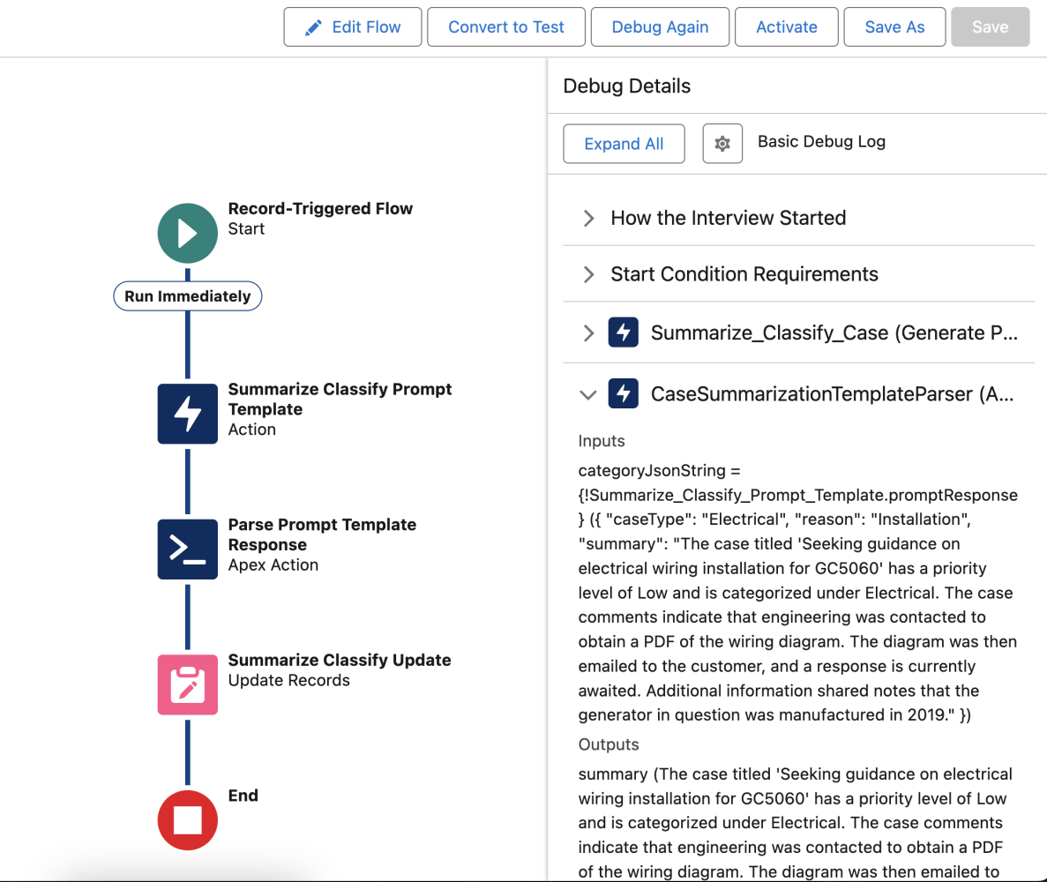The width and height of the screenshot is (1047, 882).
Task: Activate the flow
Action: [x=786, y=26]
